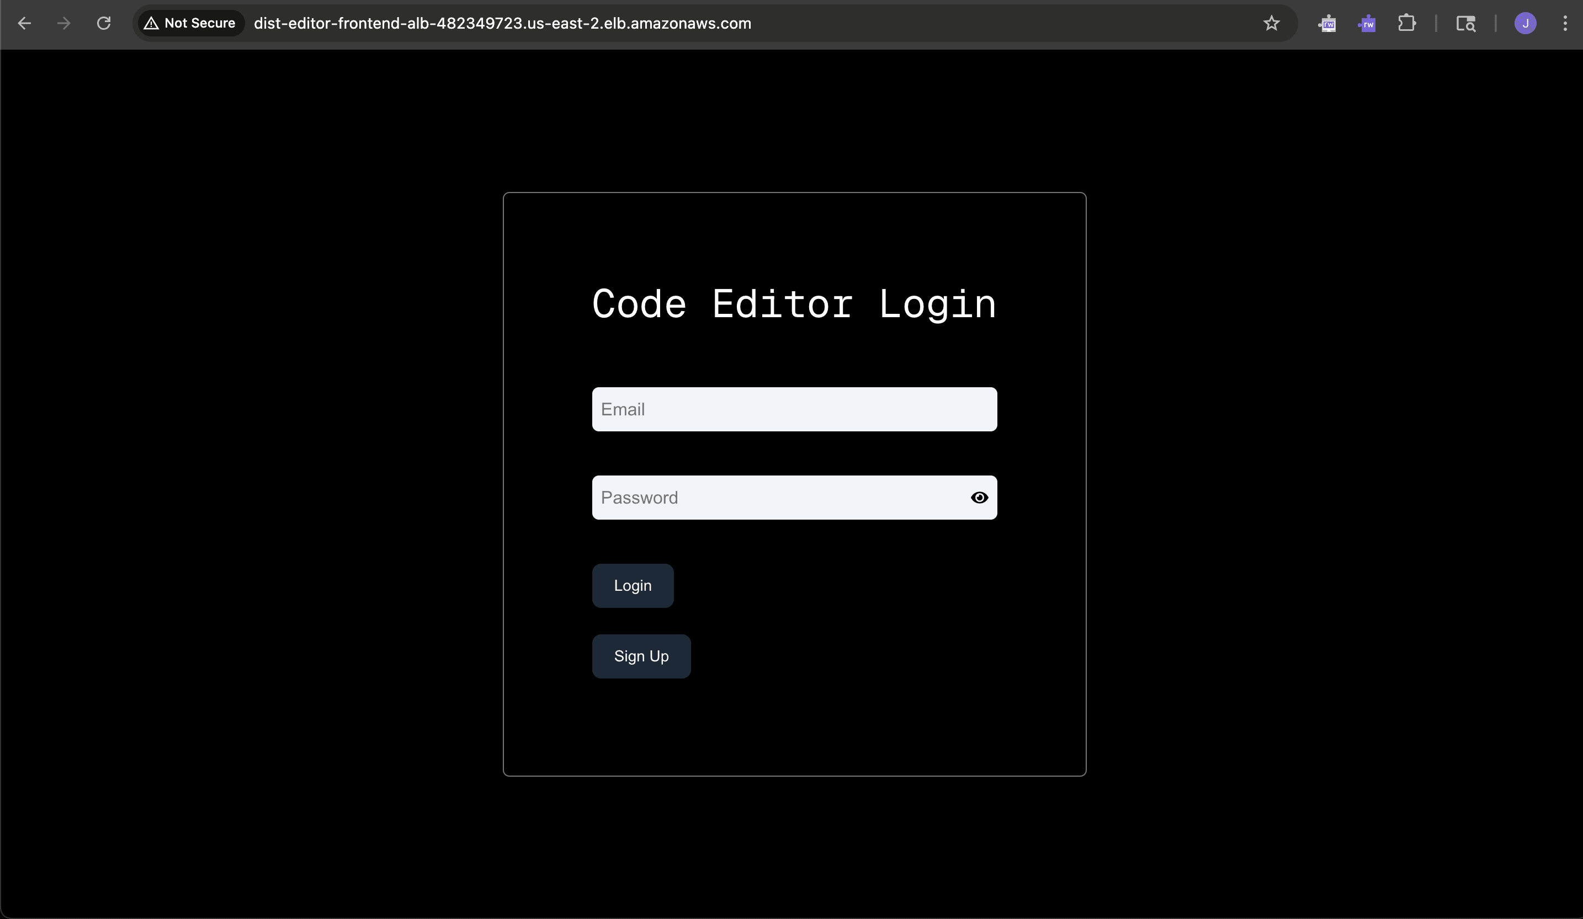This screenshot has height=919, width=1583.
Task: Click the Code Editor Login heading
Action: [x=793, y=304]
